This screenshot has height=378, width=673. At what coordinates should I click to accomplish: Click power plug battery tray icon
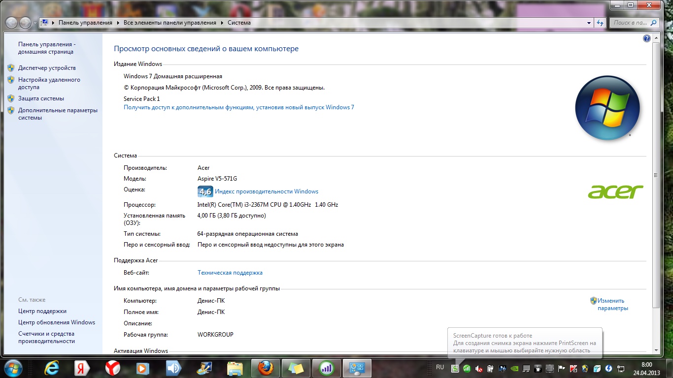tap(490, 368)
